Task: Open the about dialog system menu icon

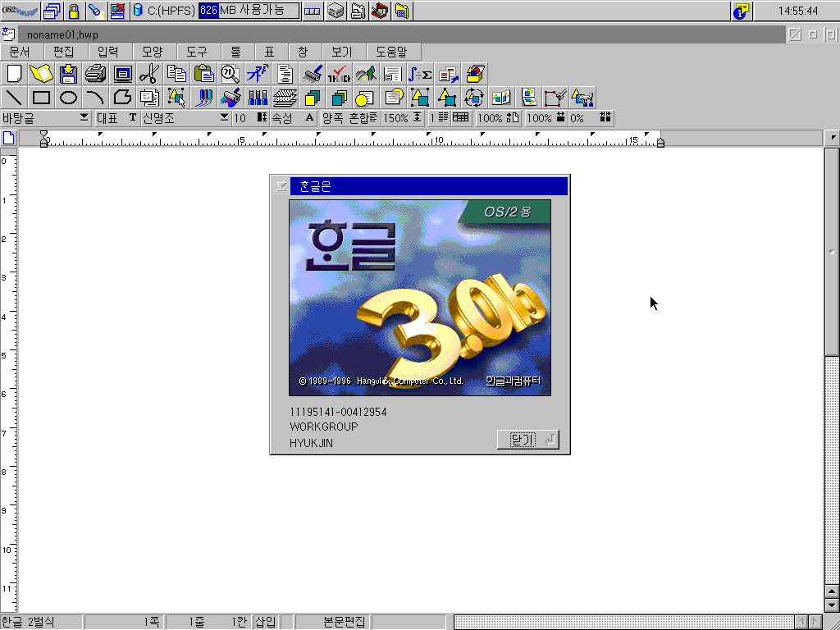Action: 281,186
